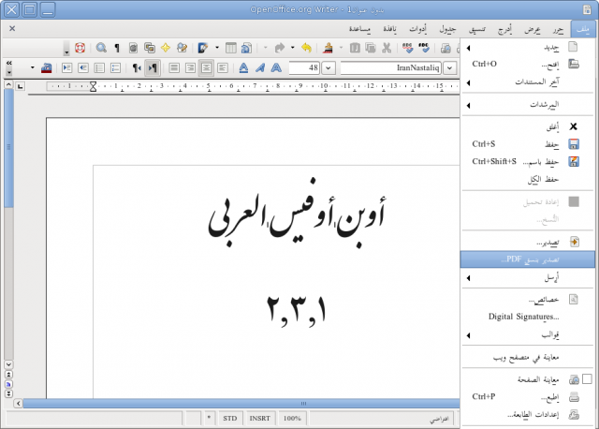Open the Undo history dropdown arrow
Screen dimensions: 599x429
tap(293, 48)
